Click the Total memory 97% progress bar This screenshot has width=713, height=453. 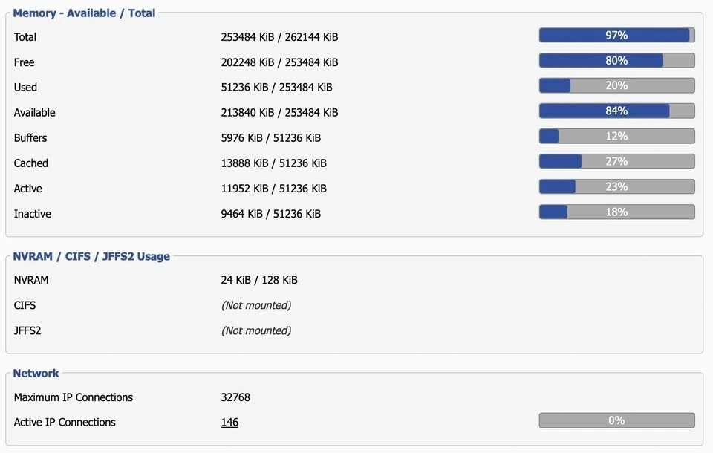(616, 36)
